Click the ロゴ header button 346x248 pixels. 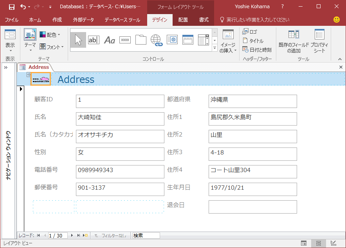click(250, 32)
